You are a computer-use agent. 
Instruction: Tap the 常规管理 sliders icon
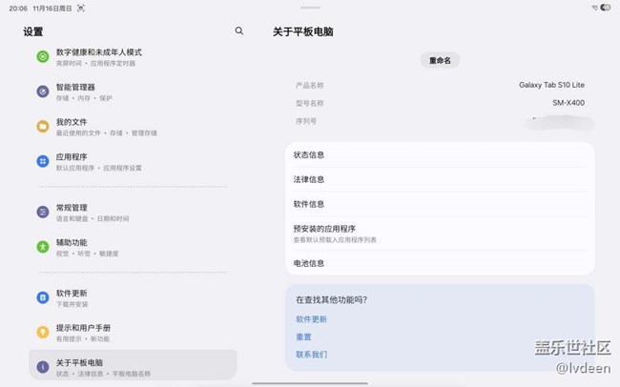pyautogui.click(x=43, y=212)
